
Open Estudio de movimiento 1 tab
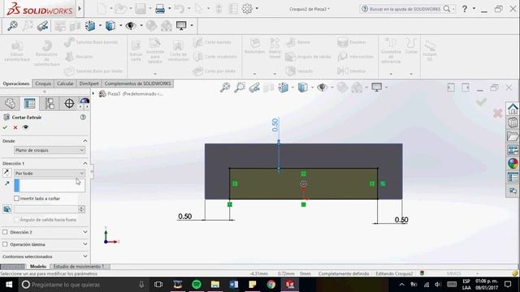coord(79,267)
